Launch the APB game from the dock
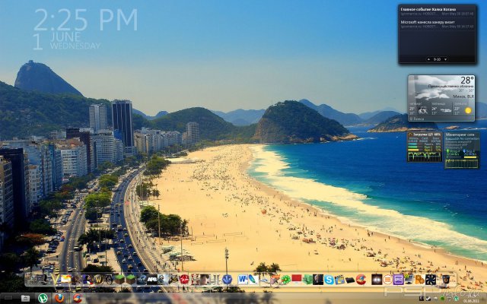The width and height of the screenshot is (487, 304). click(x=151, y=280)
